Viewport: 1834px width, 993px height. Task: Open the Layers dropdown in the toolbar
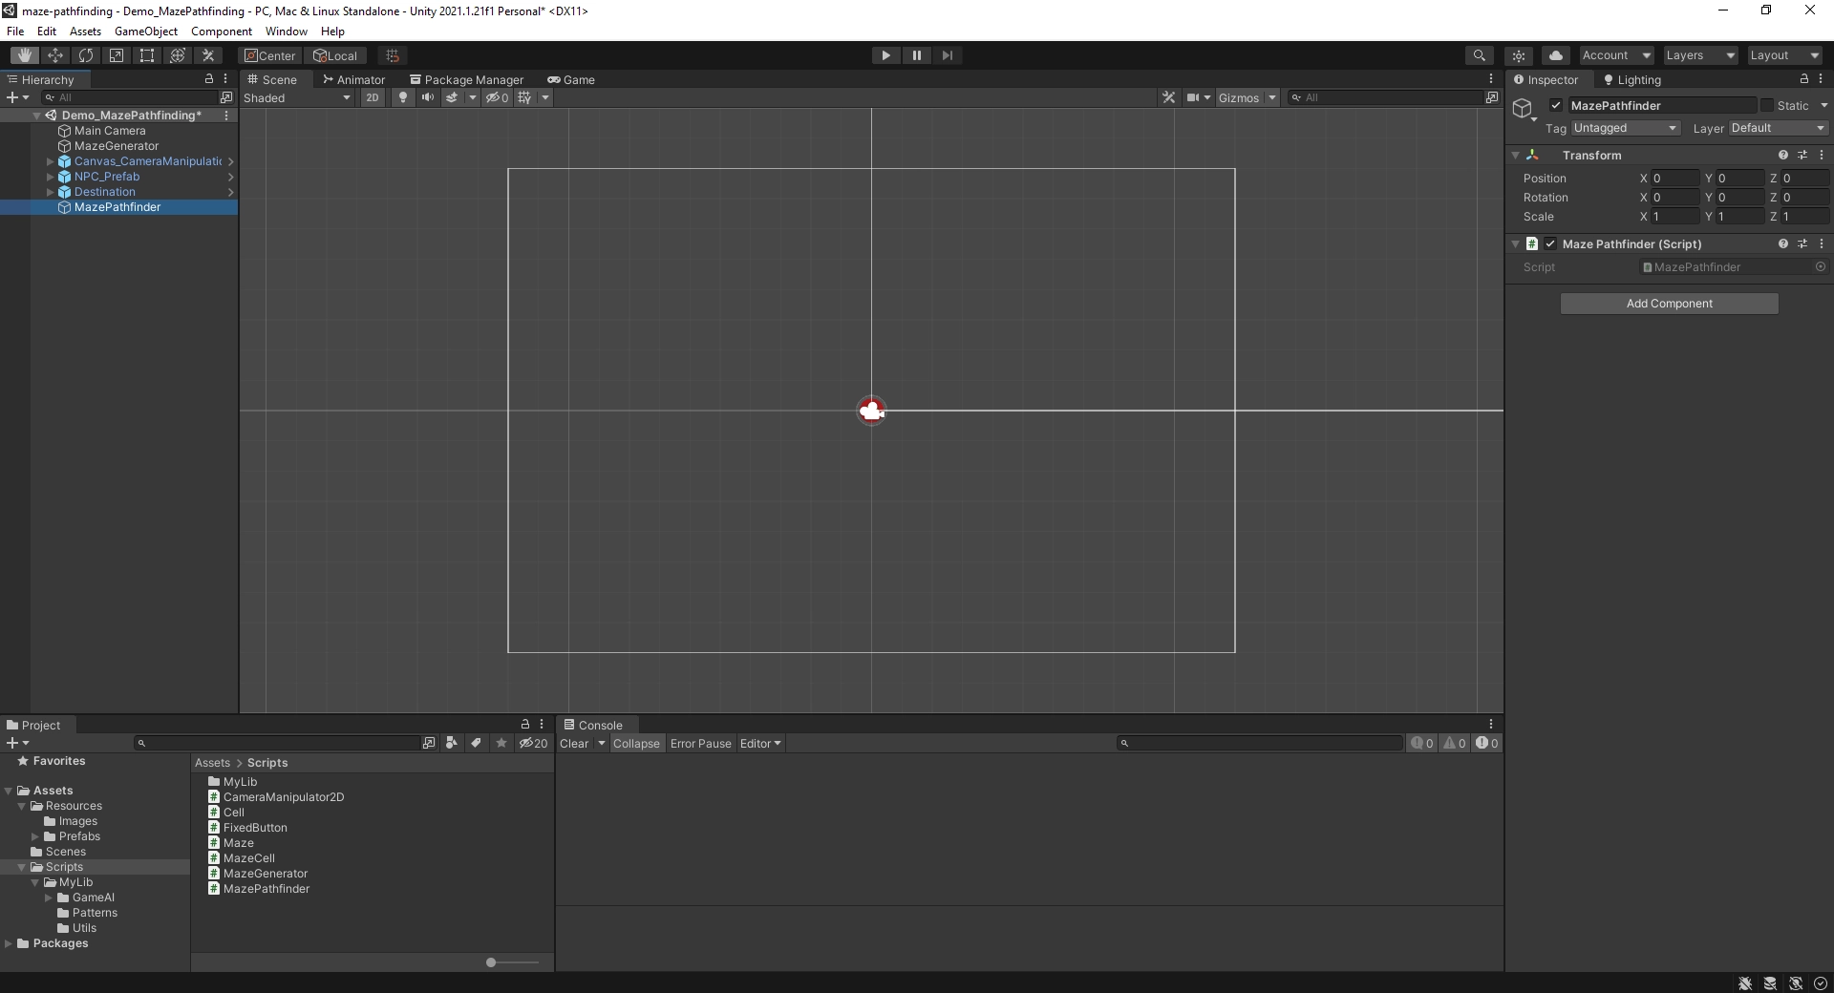1699,55
